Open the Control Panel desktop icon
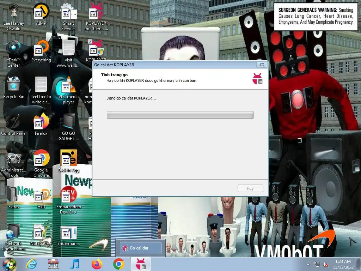 [14, 125]
